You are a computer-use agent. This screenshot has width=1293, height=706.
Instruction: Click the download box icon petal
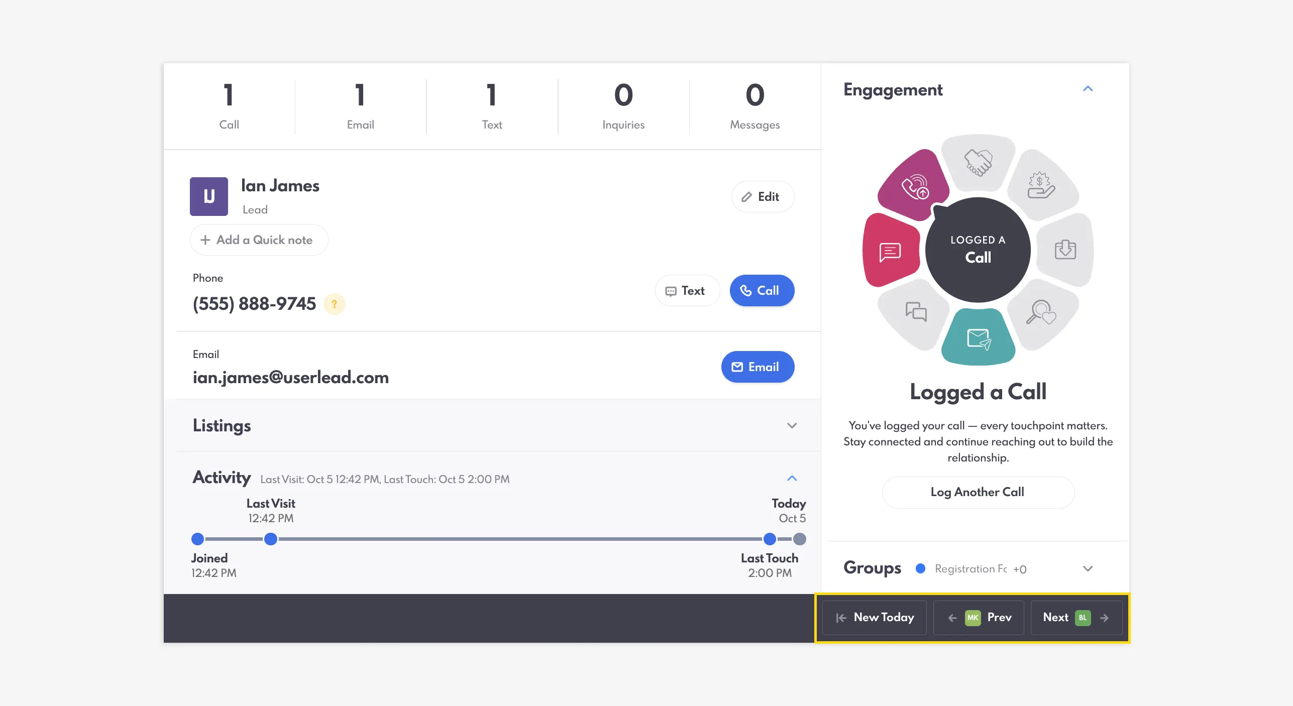pyautogui.click(x=1065, y=250)
